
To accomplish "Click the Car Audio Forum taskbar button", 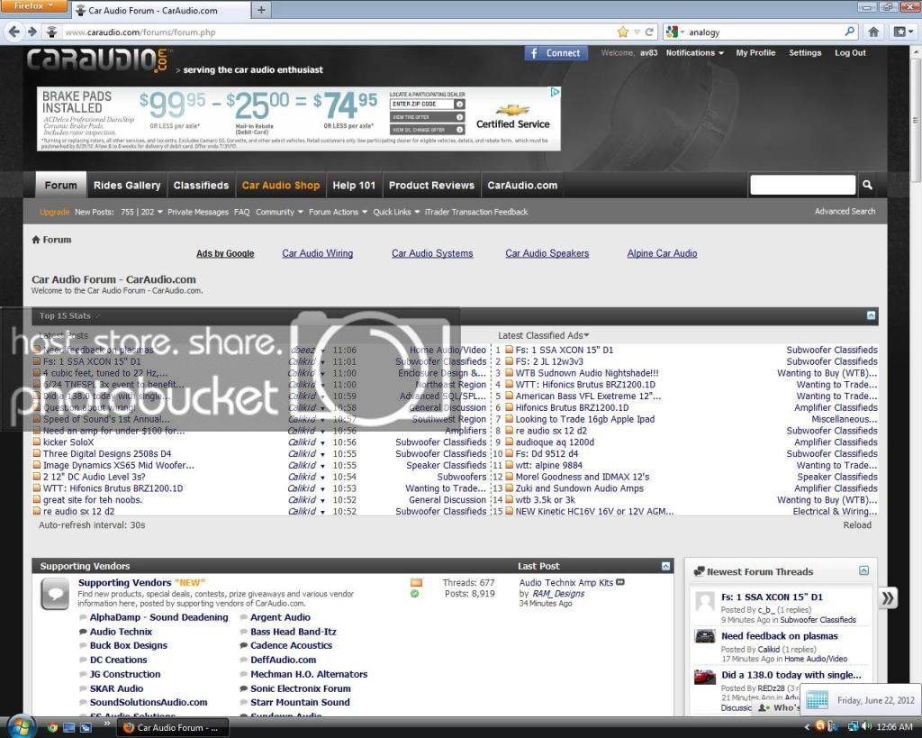I will (x=173, y=727).
